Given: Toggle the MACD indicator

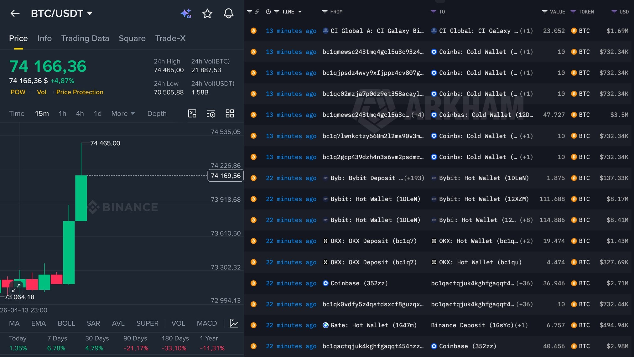Looking at the screenshot, I should (207, 323).
